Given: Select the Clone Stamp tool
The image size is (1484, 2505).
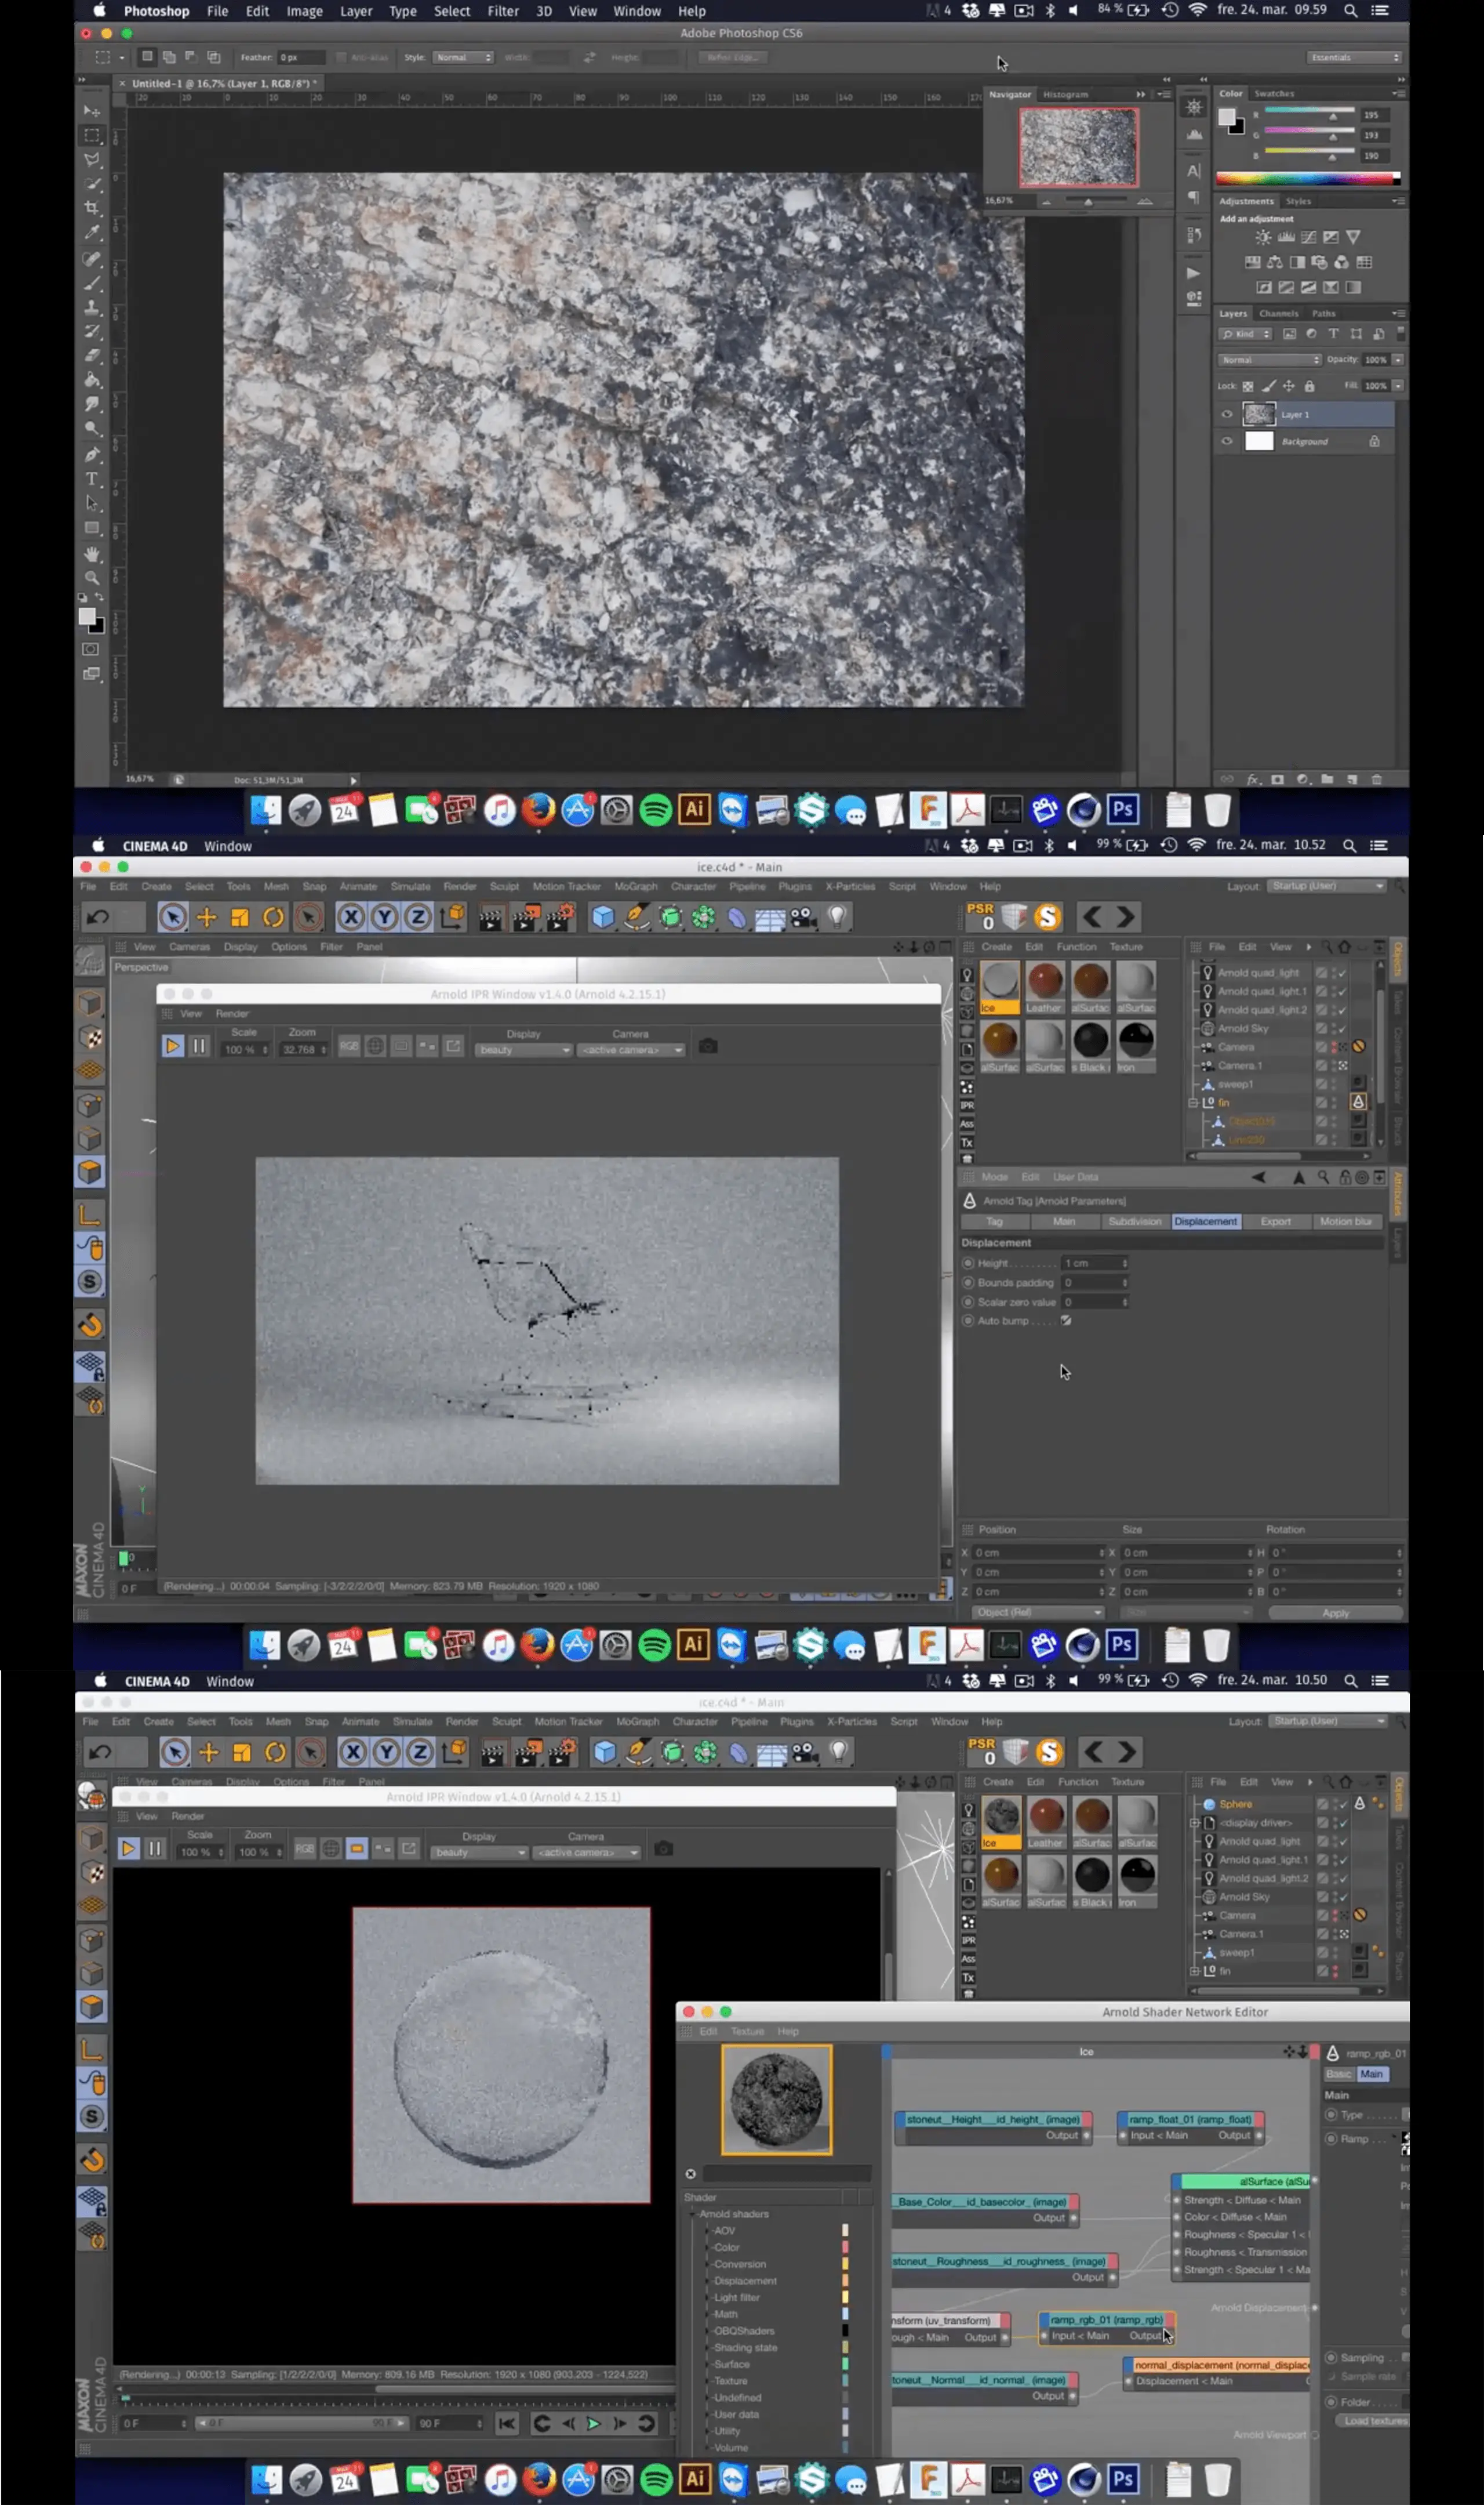Looking at the screenshot, I should 92,307.
